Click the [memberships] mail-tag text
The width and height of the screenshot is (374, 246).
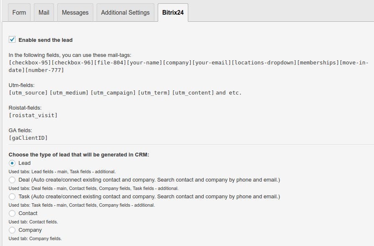[x=318, y=63]
